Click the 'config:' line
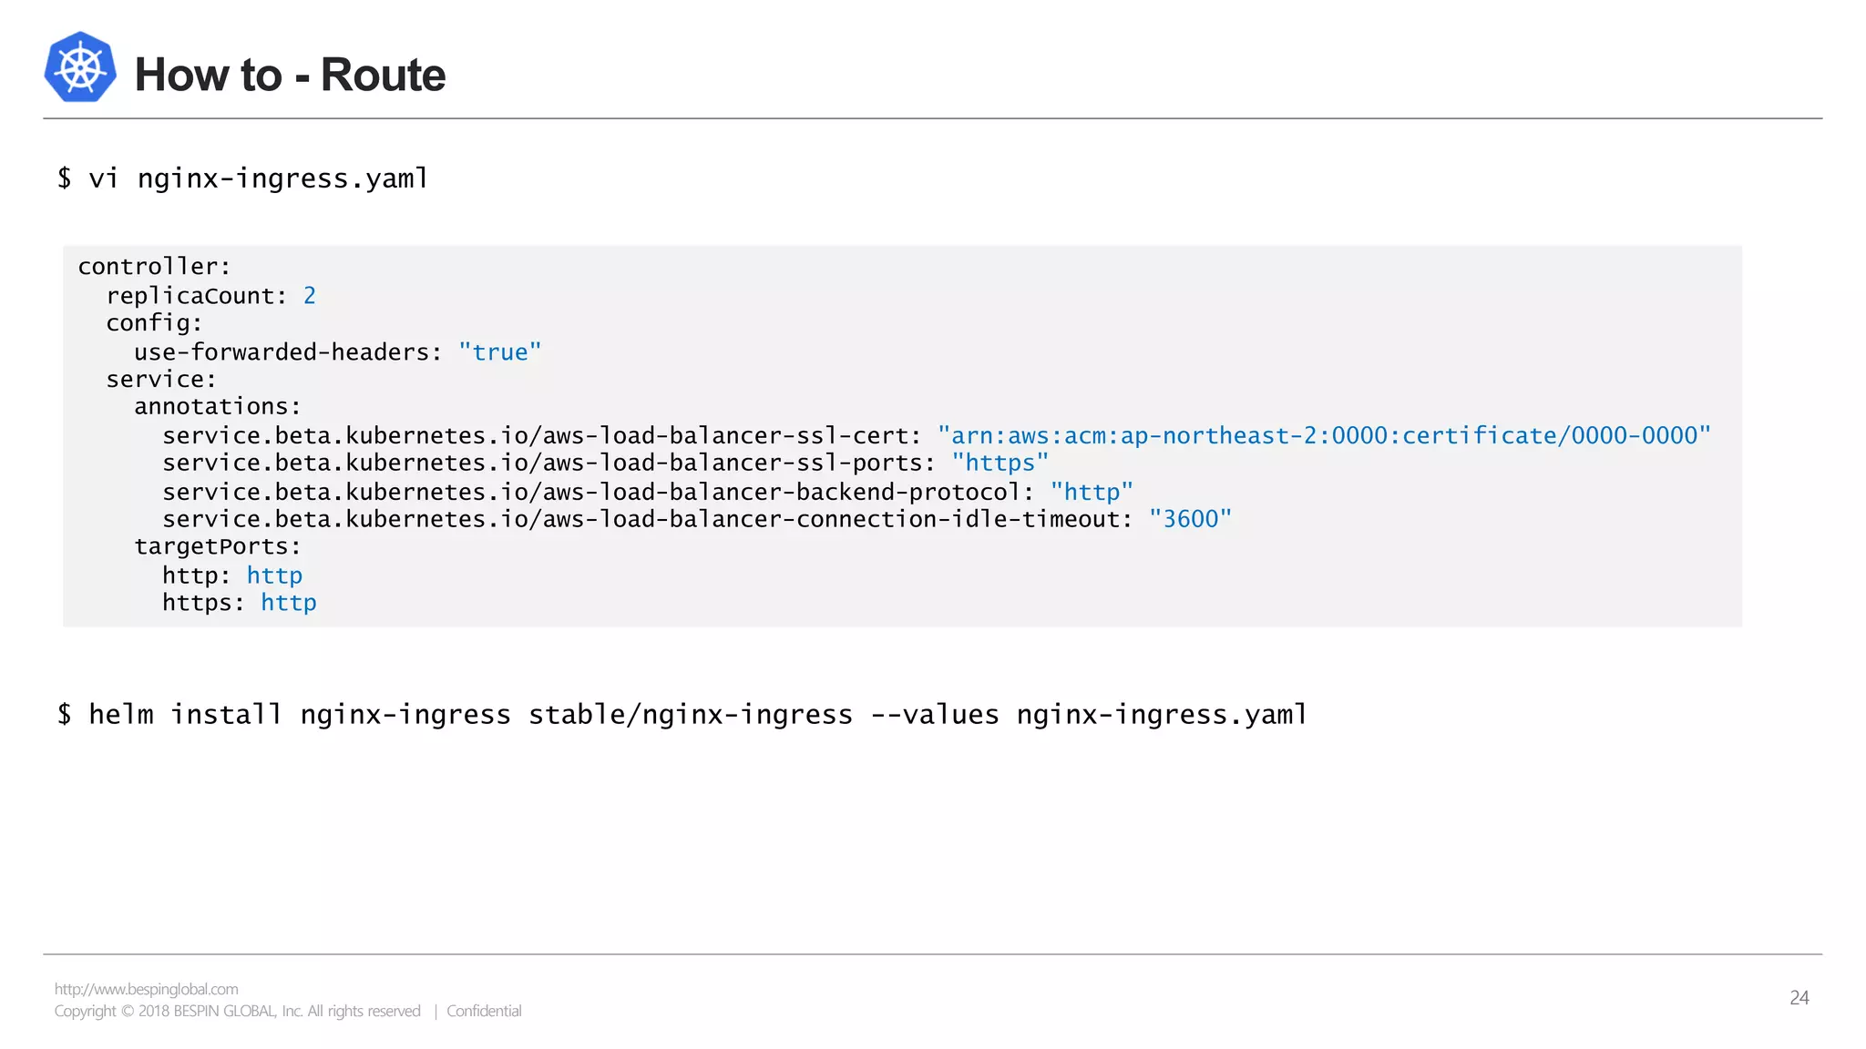Image resolution: width=1866 pixels, height=1049 pixels. click(x=154, y=323)
